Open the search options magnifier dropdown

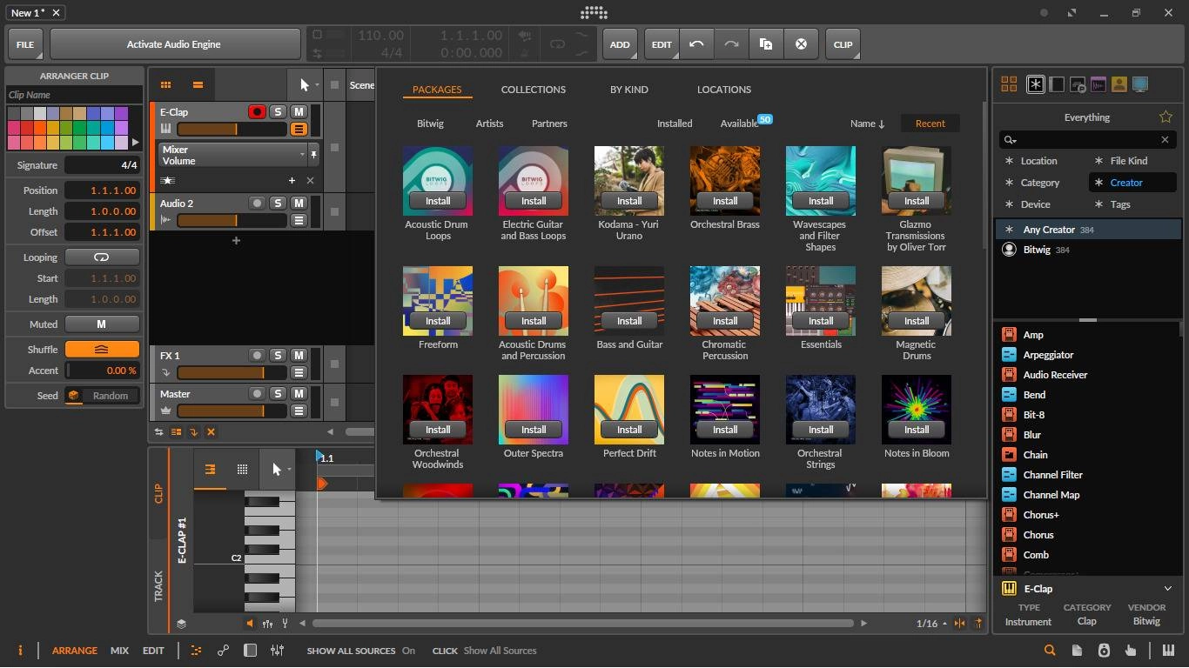click(1011, 139)
